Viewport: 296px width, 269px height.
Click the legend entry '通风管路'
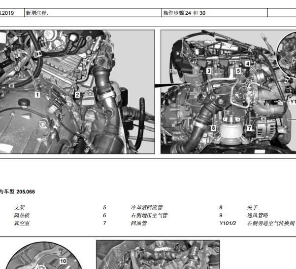[258, 216]
